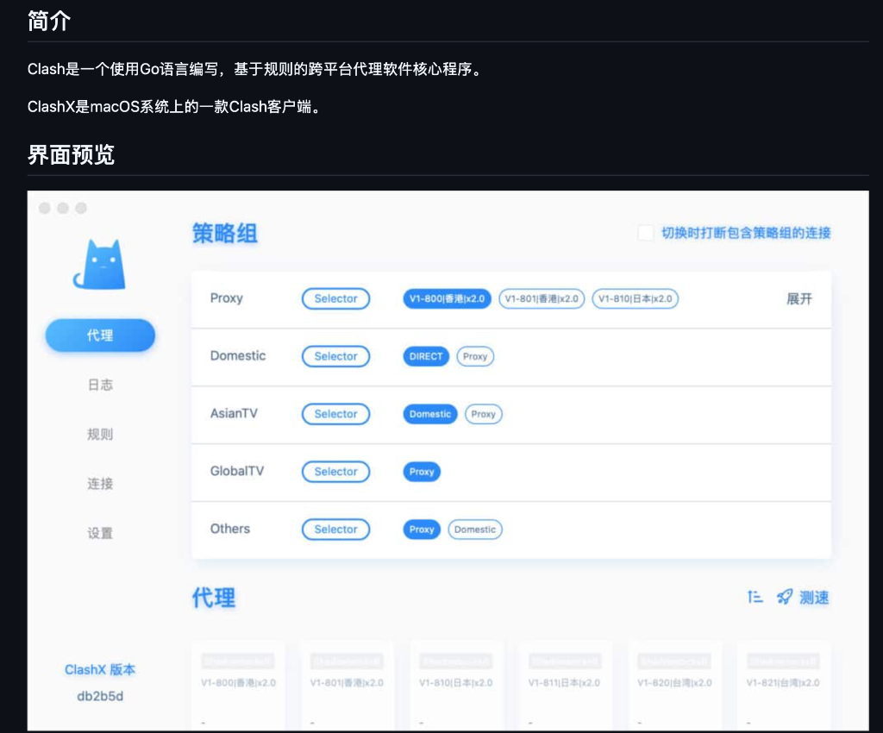This screenshot has width=883, height=733.
Task: Click the 简介 page heading
Action: click(49, 22)
